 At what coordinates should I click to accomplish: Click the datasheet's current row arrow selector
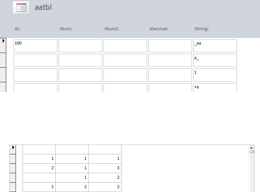coord(13,147)
